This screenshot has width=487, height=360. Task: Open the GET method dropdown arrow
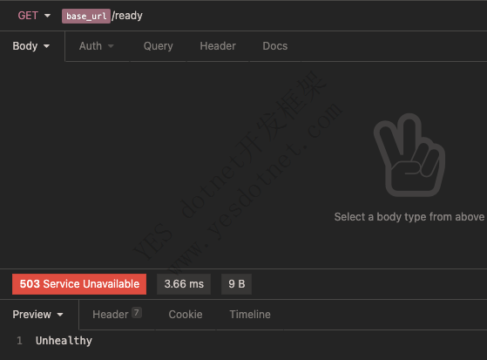coord(47,16)
